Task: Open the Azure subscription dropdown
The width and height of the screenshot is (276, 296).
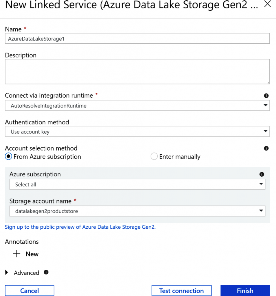Action: point(137,184)
